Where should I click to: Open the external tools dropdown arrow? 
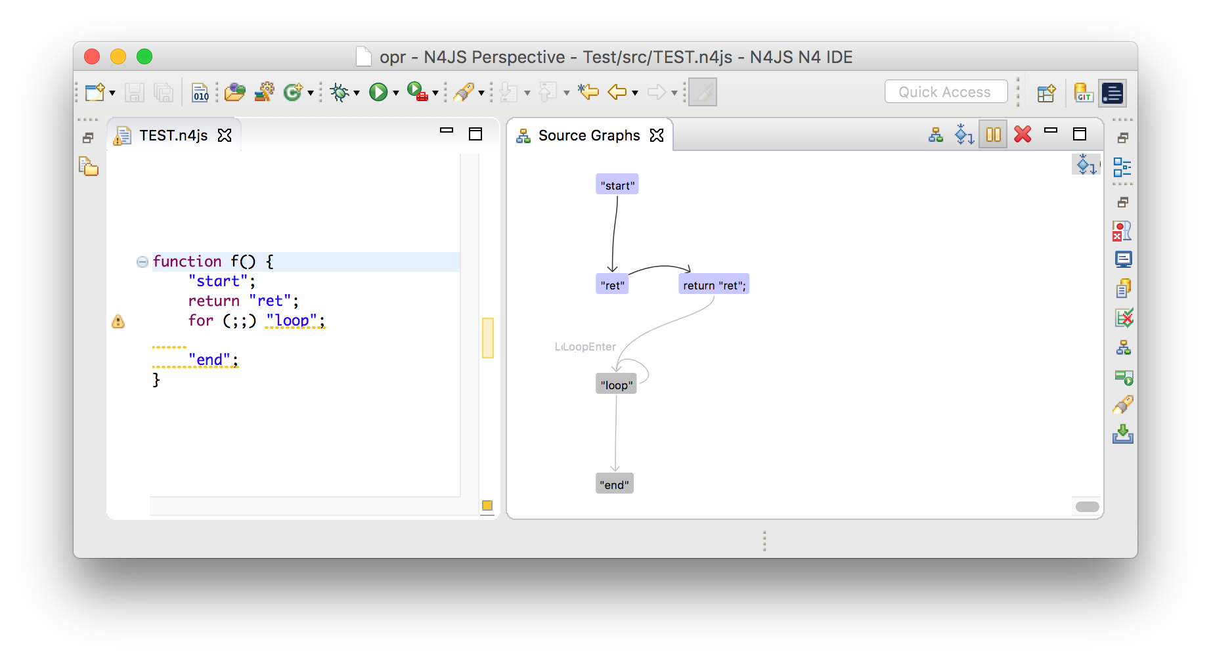[435, 93]
